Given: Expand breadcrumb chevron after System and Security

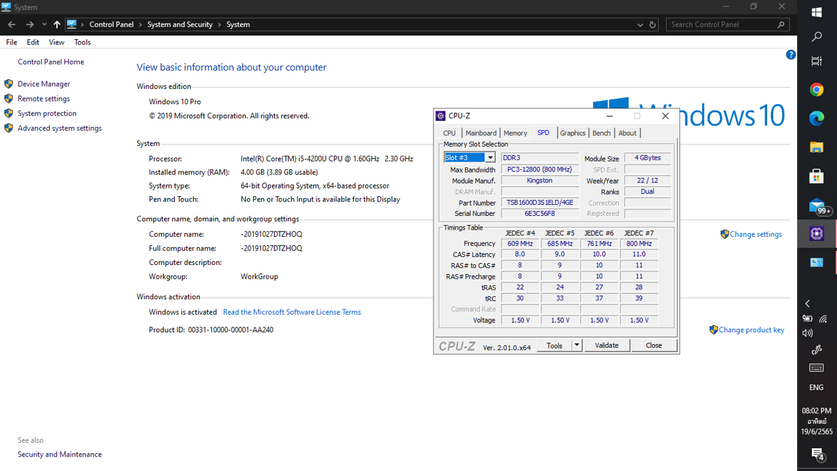Looking at the screenshot, I should click(x=220, y=24).
